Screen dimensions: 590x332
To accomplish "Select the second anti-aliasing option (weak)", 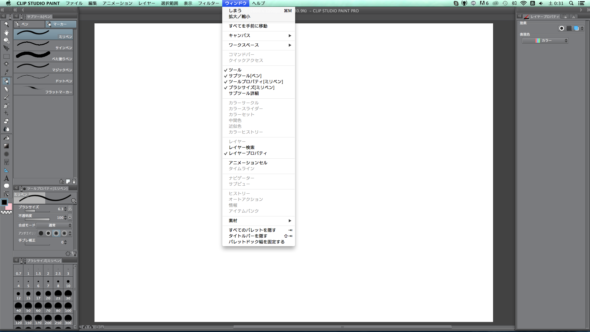I will point(48,233).
